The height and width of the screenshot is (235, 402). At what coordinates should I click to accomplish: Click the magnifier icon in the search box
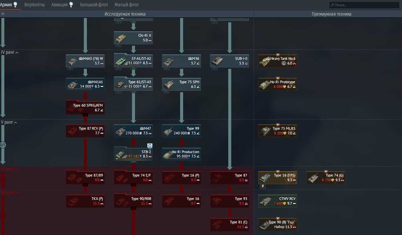point(332,5)
